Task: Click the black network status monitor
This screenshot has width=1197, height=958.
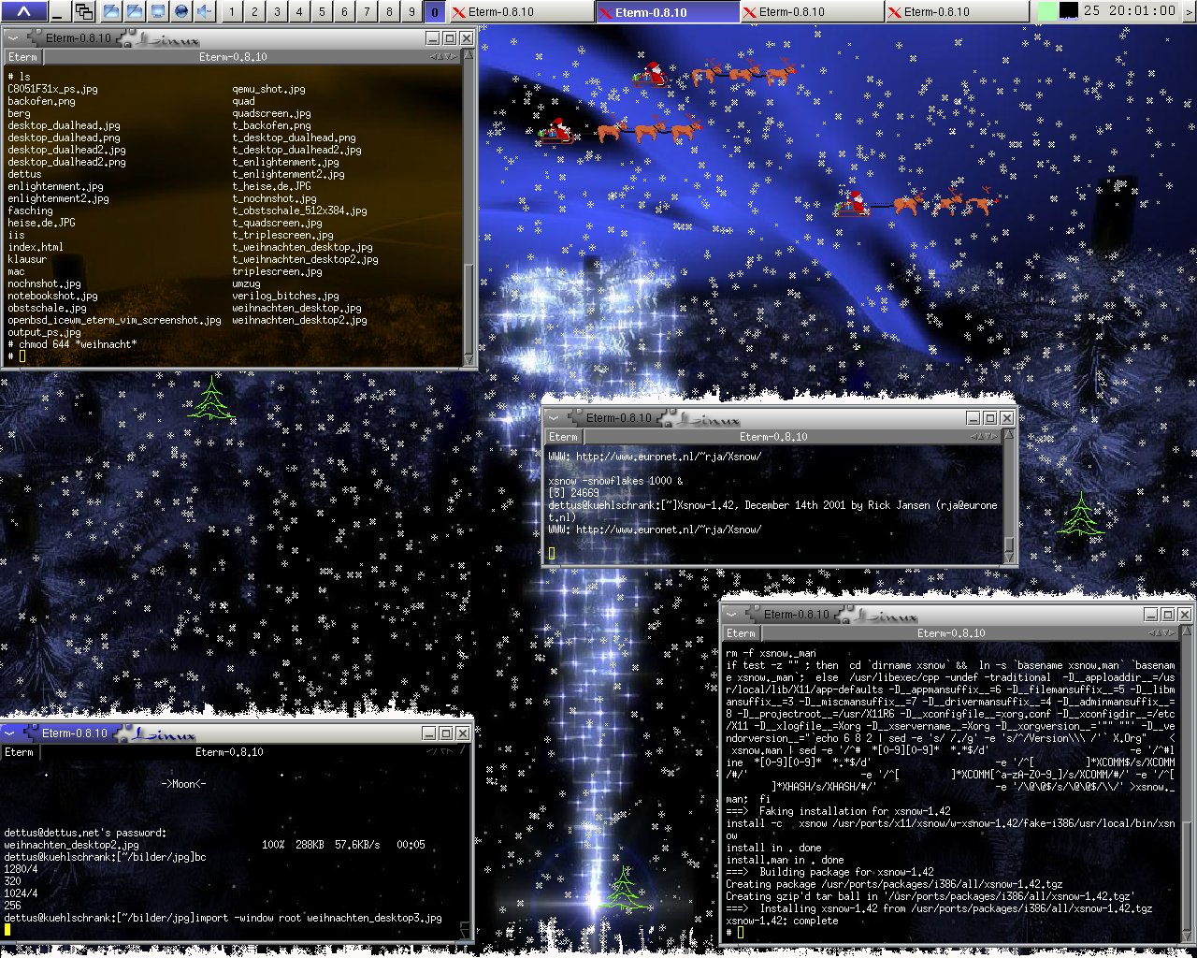Action: click(1068, 11)
